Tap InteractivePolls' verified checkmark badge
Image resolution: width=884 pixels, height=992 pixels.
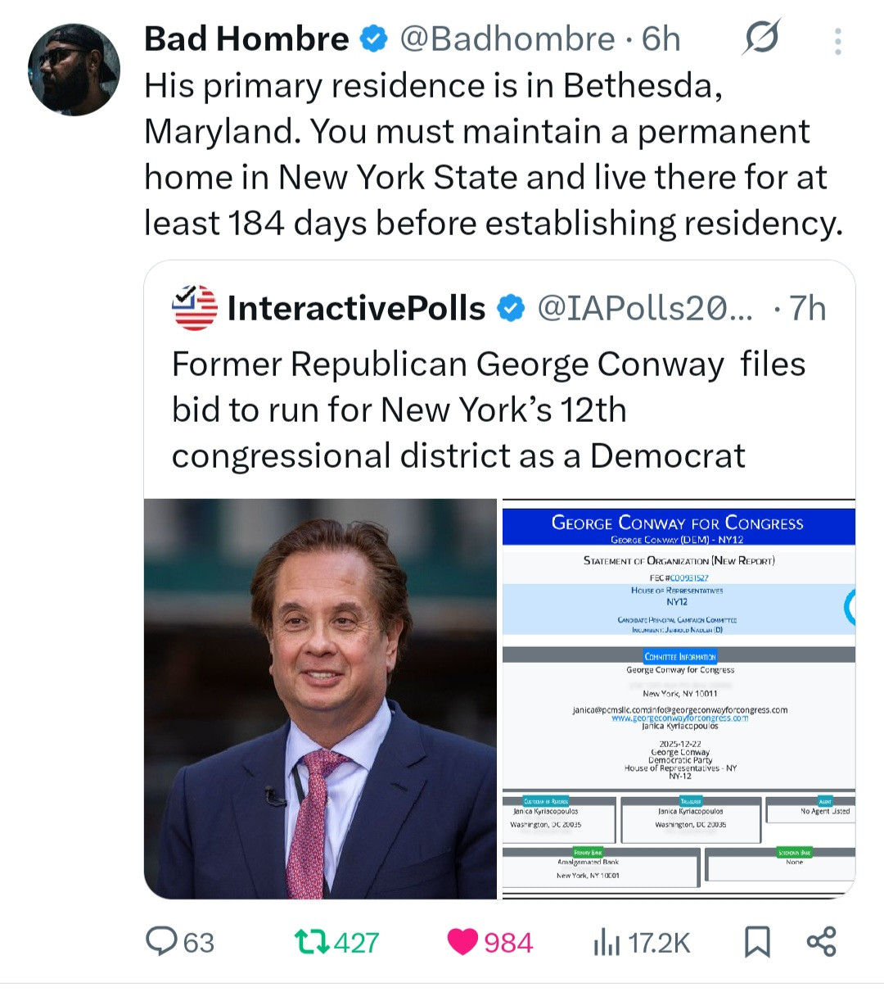(x=512, y=308)
